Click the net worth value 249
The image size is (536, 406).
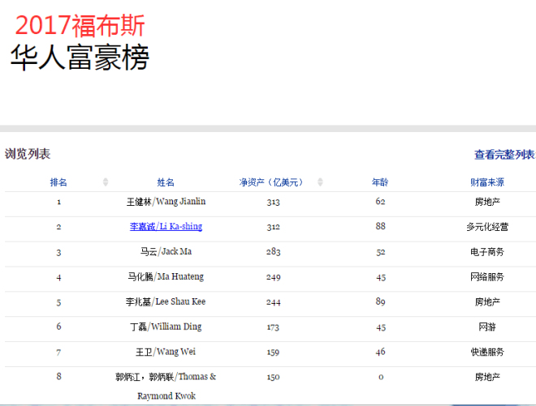coord(274,277)
